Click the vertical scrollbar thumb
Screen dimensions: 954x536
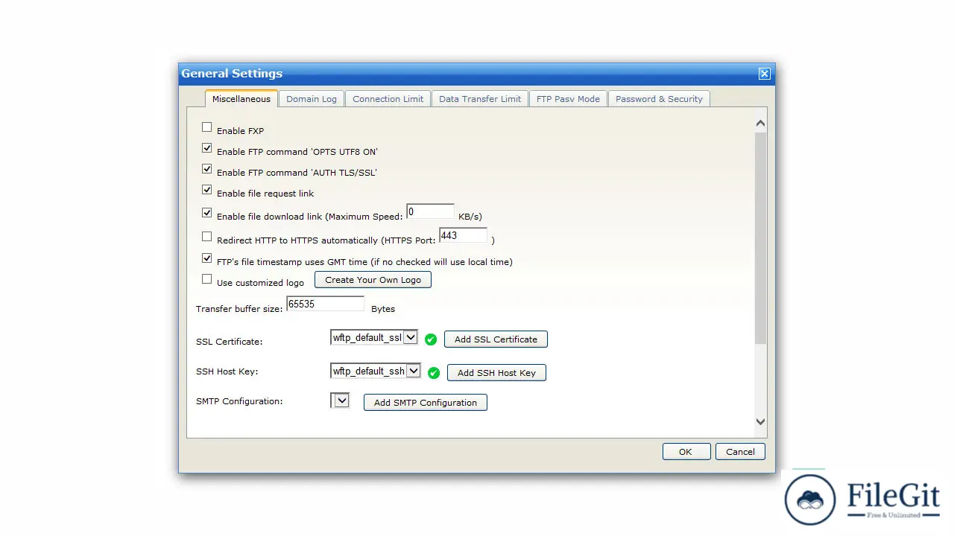click(x=760, y=238)
